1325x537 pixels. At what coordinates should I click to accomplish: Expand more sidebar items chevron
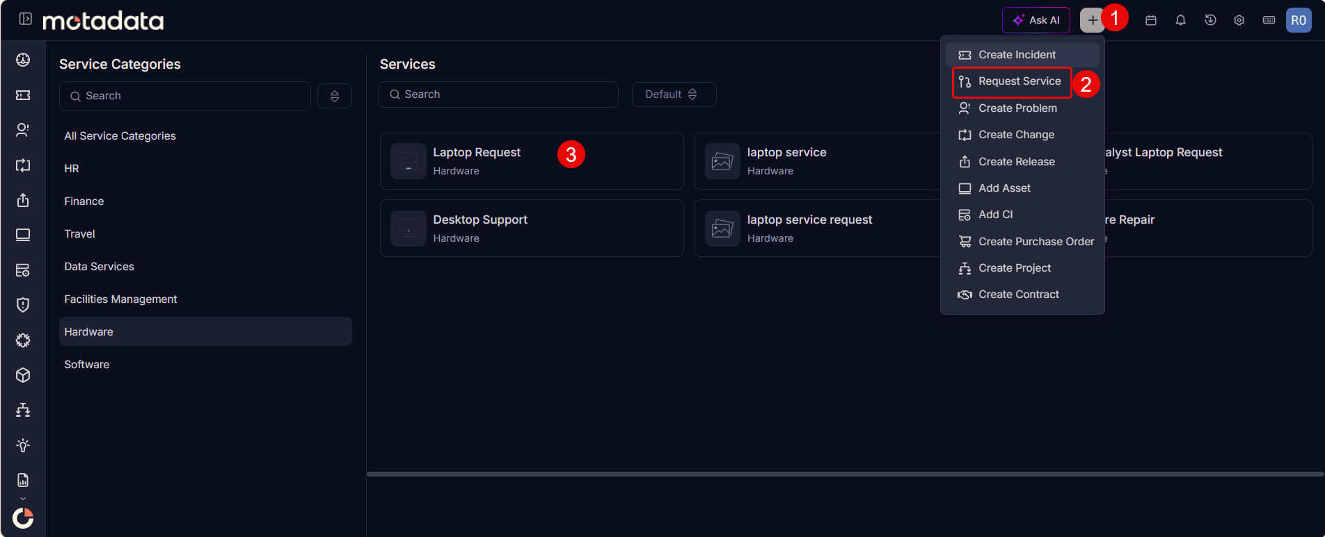[23, 498]
